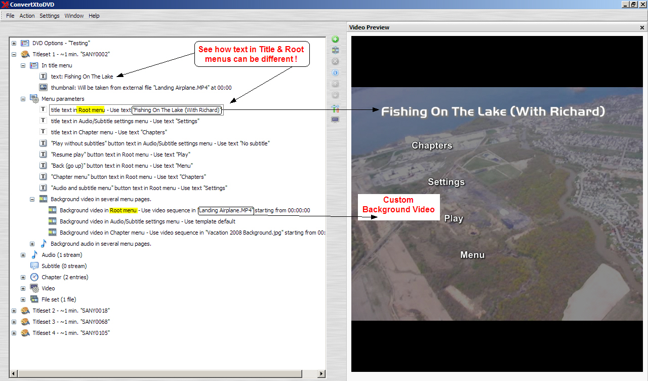Click the Move up arrow icon

[x=335, y=84]
